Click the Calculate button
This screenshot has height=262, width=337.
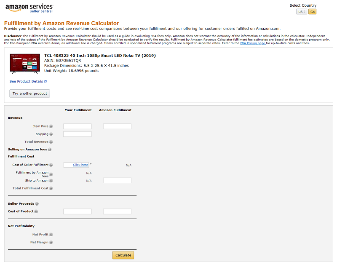(123, 255)
